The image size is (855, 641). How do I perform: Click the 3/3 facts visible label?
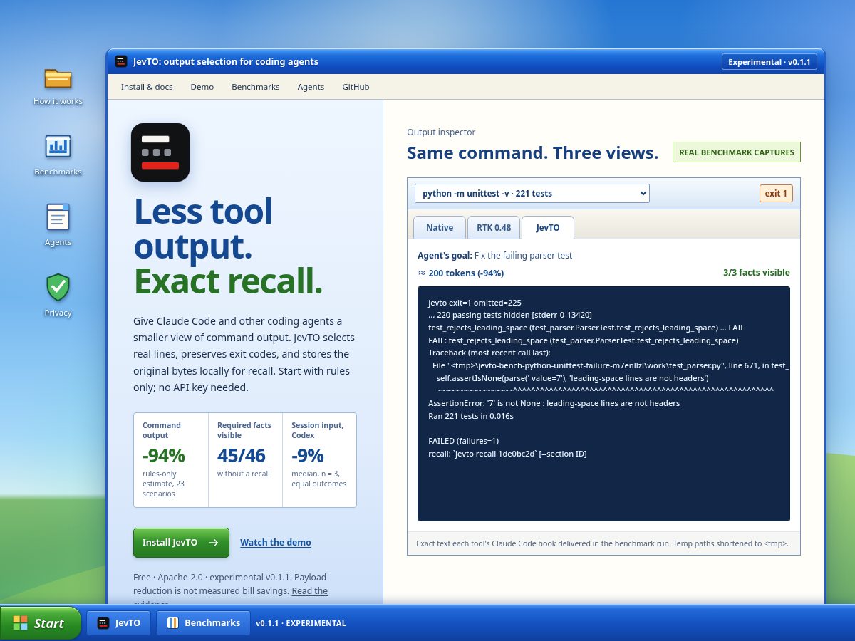point(757,272)
